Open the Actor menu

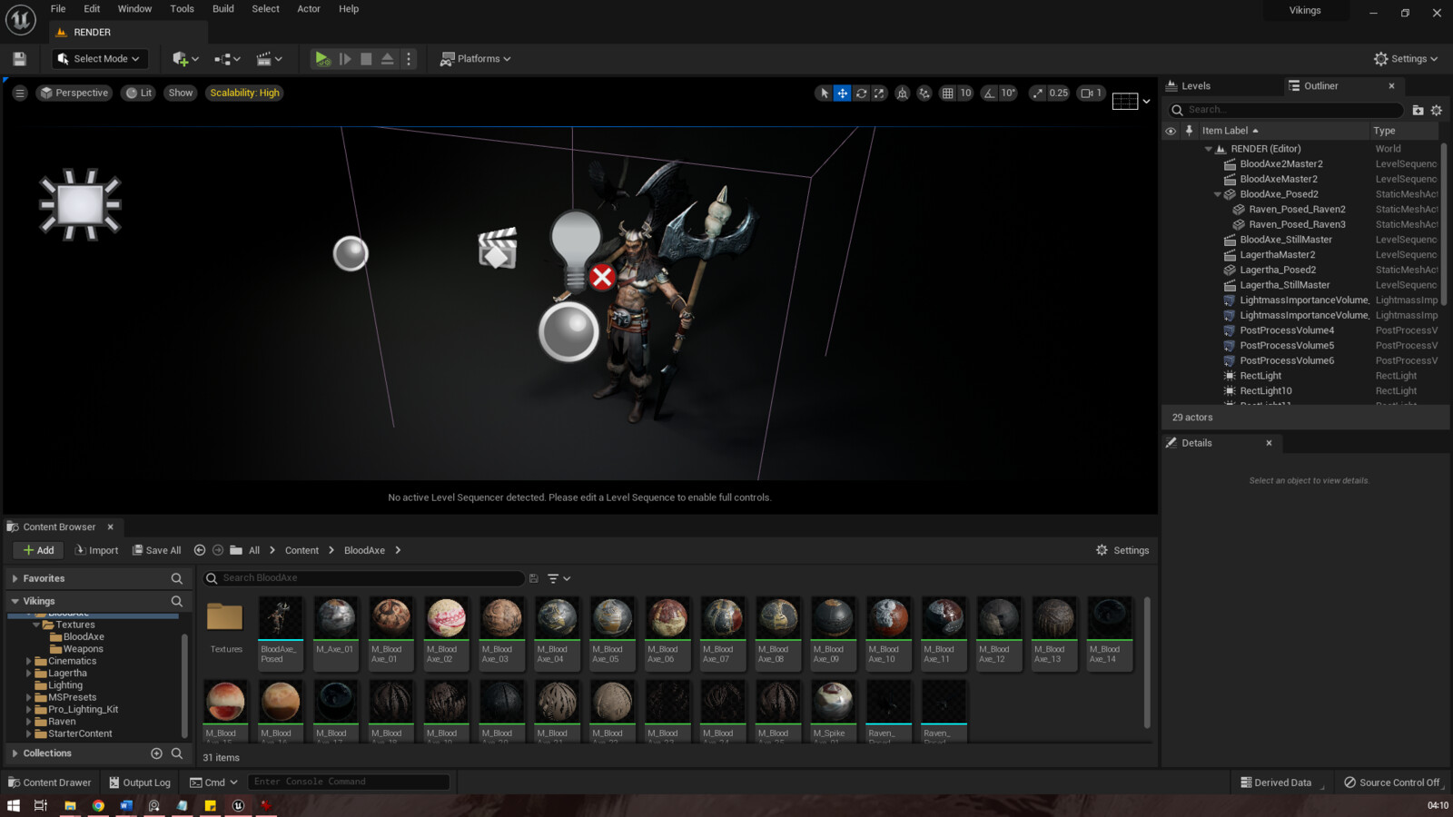coord(309,9)
